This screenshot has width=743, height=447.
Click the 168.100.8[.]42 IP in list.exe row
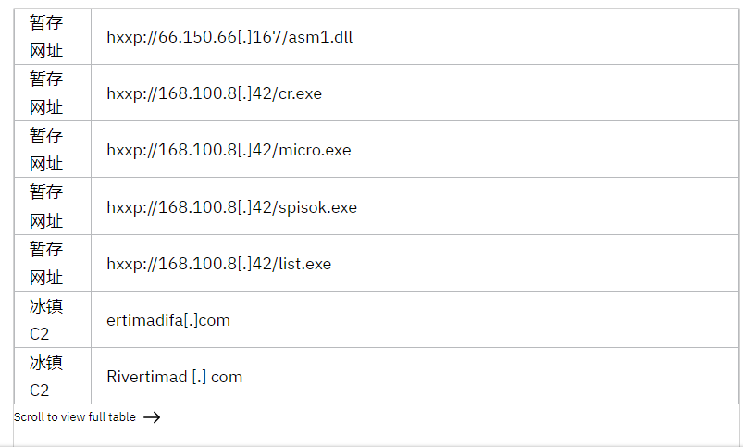[214, 264]
